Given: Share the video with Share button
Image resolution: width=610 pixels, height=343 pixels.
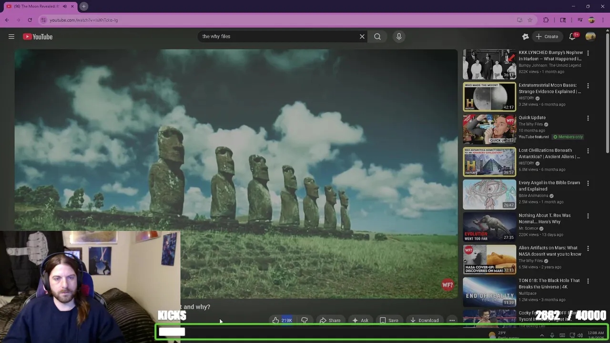Looking at the screenshot, I should coord(330,321).
